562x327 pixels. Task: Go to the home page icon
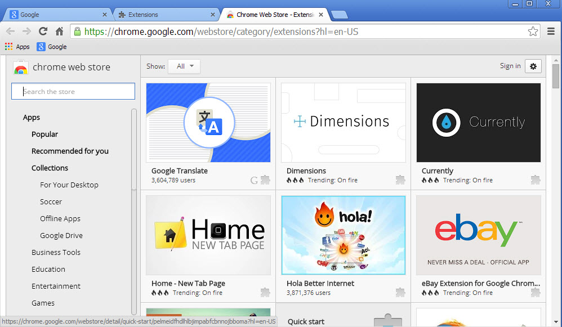click(x=60, y=32)
